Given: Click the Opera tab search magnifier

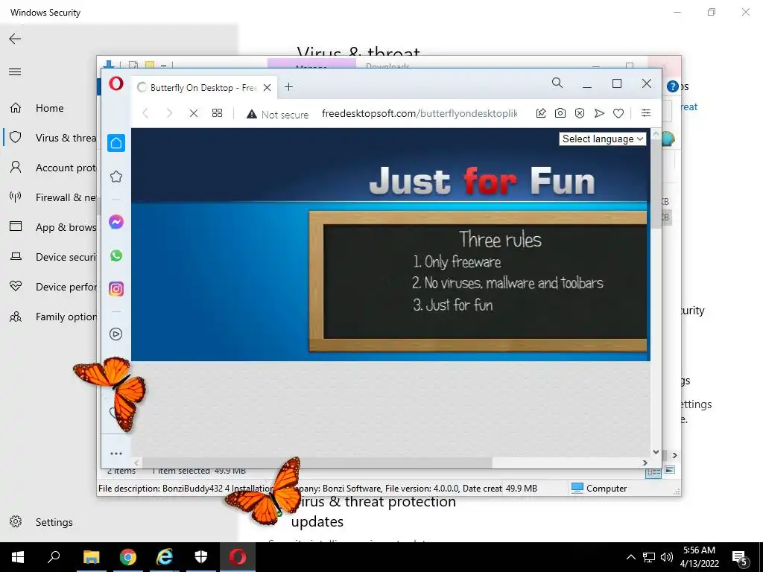Looking at the screenshot, I should click(x=557, y=83).
